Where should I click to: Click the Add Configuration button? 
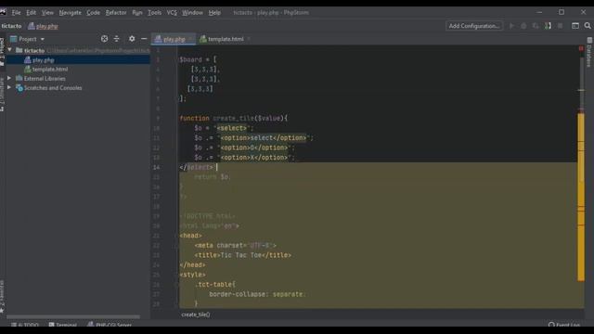point(474,26)
